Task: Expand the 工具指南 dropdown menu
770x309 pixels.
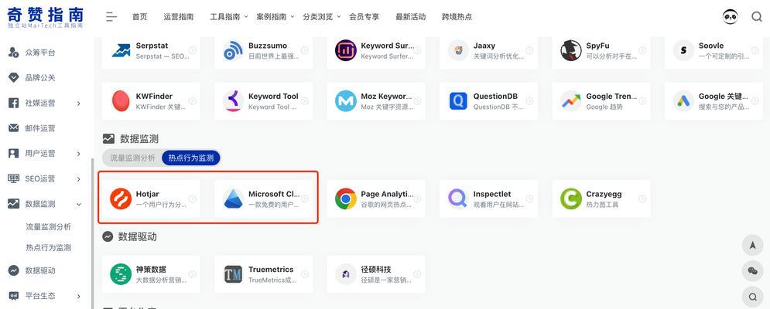Action: tap(229, 17)
